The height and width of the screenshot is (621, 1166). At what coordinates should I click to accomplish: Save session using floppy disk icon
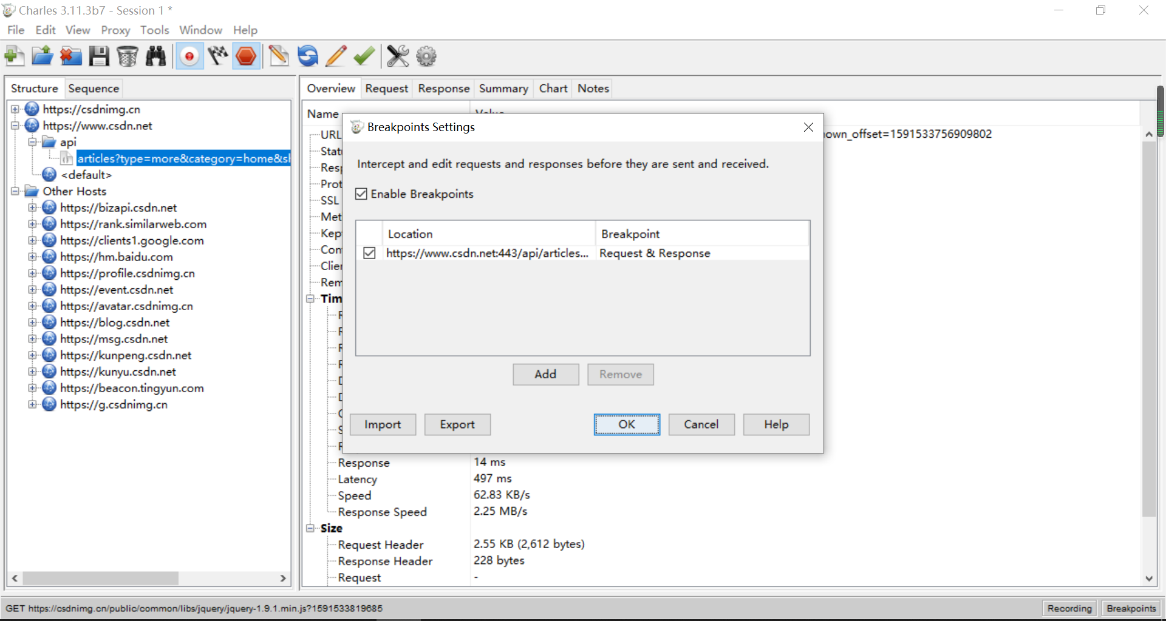tap(99, 56)
